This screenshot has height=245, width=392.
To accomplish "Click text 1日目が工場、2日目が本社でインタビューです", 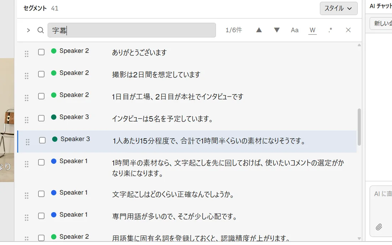I will 177,97.
